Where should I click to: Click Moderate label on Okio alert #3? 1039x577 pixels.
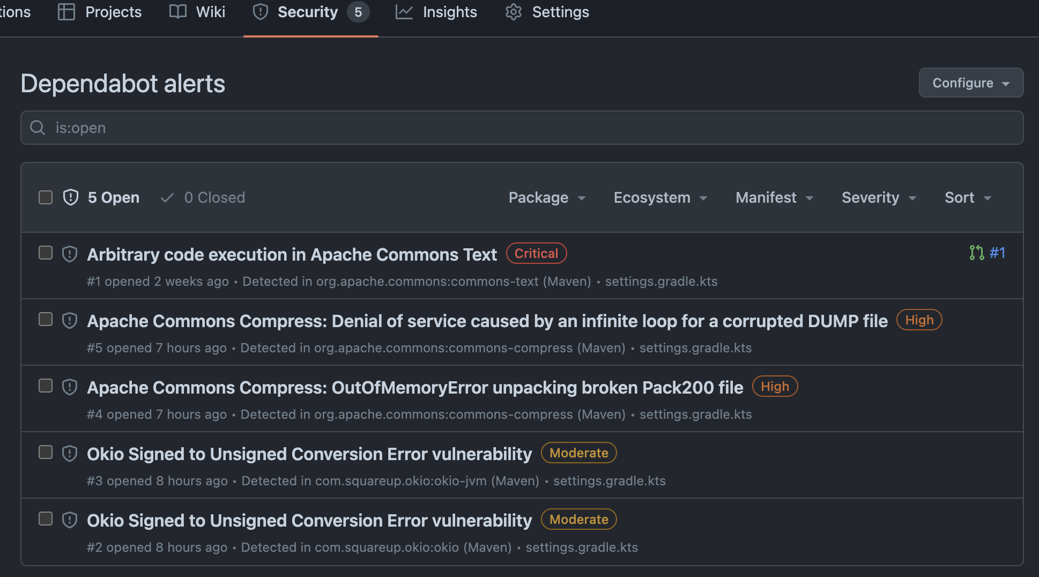pyautogui.click(x=578, y=453)
